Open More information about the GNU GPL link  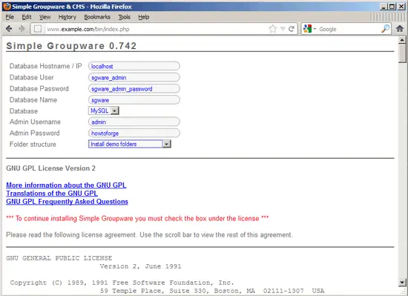[66, 185]
